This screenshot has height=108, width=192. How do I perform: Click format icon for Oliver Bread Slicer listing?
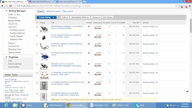click(89, 73)
